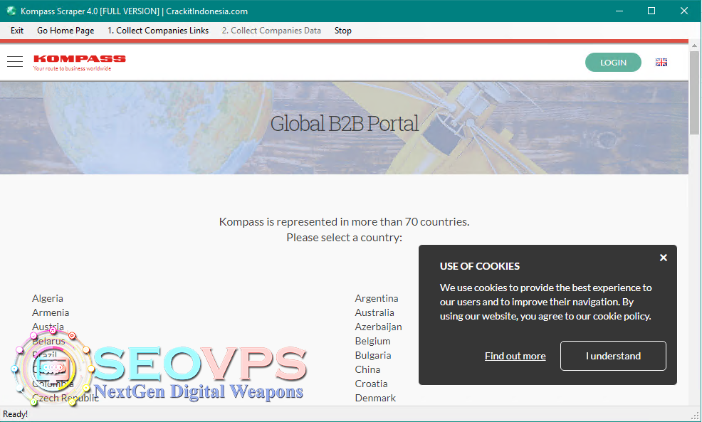Open the Belgium country link
Image resolution: width=702 pixels, height=422 pixels.
[x=372, y=341]
